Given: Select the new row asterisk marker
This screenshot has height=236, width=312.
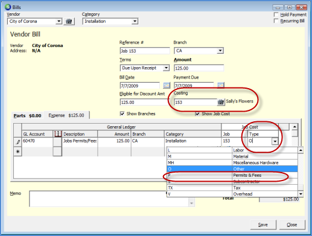Looking at the screenshot, I should [x=18, y=151].
